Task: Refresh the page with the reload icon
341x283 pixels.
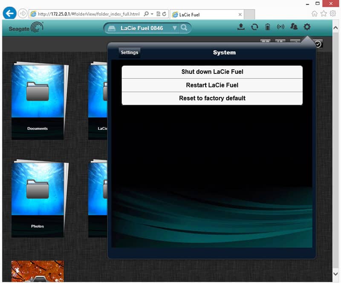Action: coord(165,14)
